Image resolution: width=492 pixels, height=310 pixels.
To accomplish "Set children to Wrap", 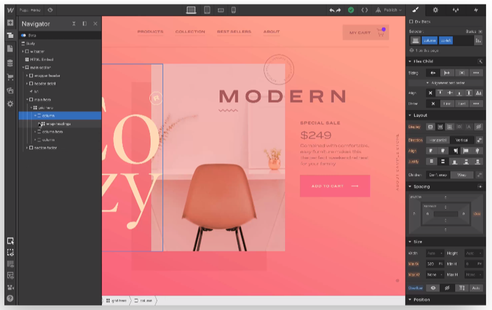I will point(461,175).
